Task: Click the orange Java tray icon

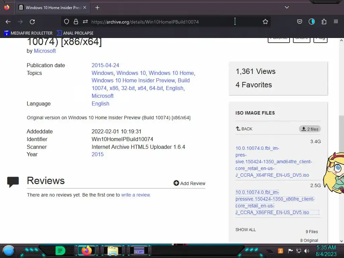Action: pyautogui.click(x=281, y=251)
